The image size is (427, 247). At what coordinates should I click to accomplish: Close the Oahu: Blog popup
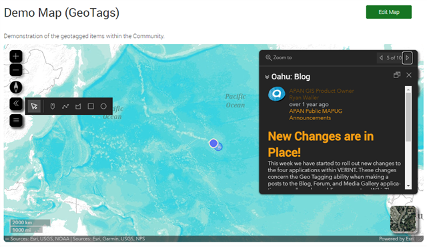[409, 75]
